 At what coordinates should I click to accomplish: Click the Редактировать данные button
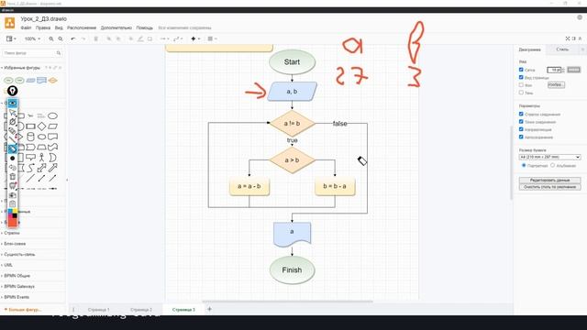tap(549, 180)
